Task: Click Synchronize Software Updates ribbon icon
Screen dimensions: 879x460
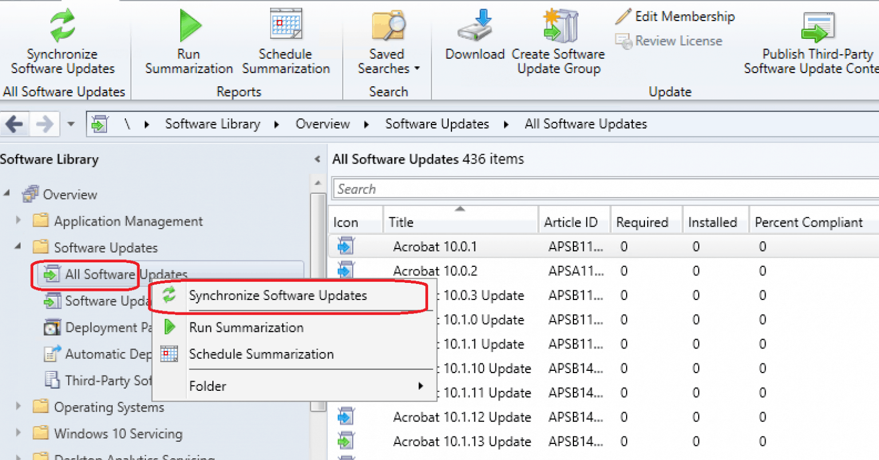Action: pos(62,25)
